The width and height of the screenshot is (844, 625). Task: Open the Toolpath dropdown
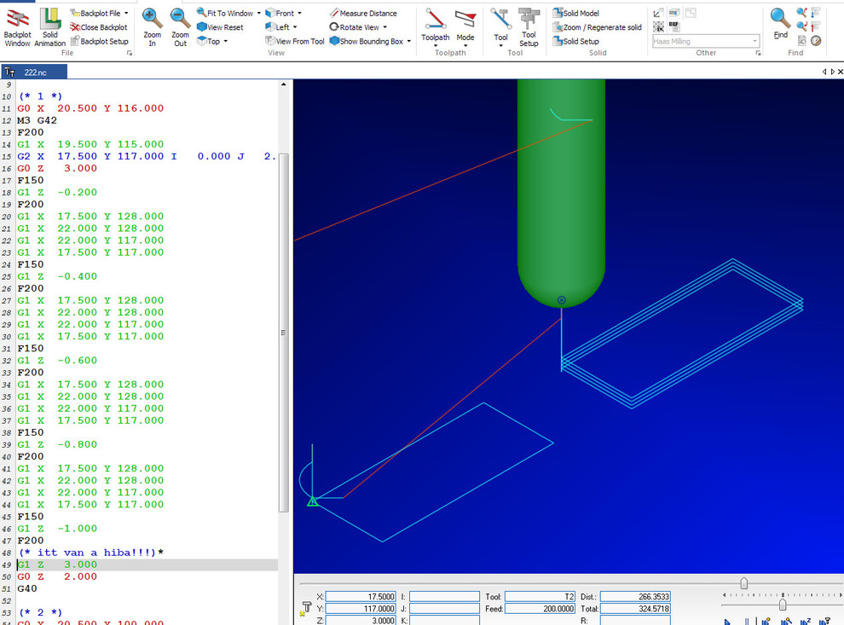coord(436,38)
